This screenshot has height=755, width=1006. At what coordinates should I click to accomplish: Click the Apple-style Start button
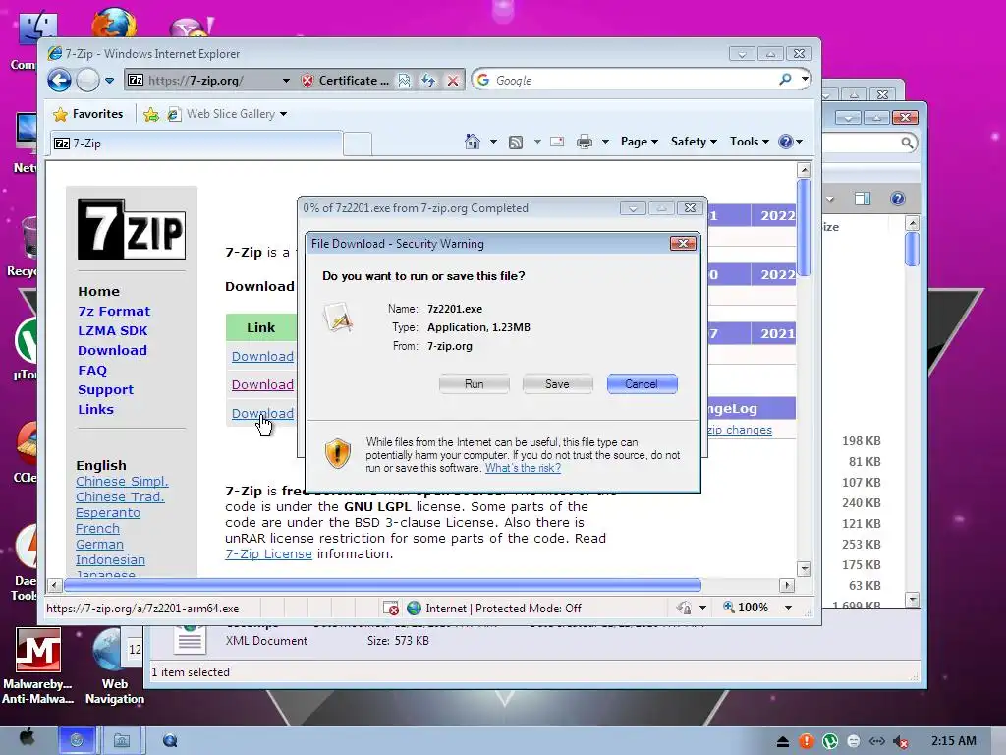coord(27,739)
